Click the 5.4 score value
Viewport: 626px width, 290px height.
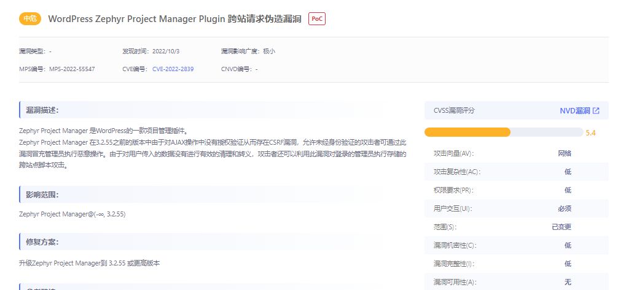point(591,133)
